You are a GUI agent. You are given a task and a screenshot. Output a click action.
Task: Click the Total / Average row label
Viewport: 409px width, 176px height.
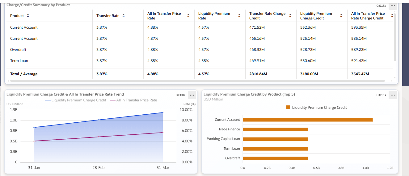(24, 74)
